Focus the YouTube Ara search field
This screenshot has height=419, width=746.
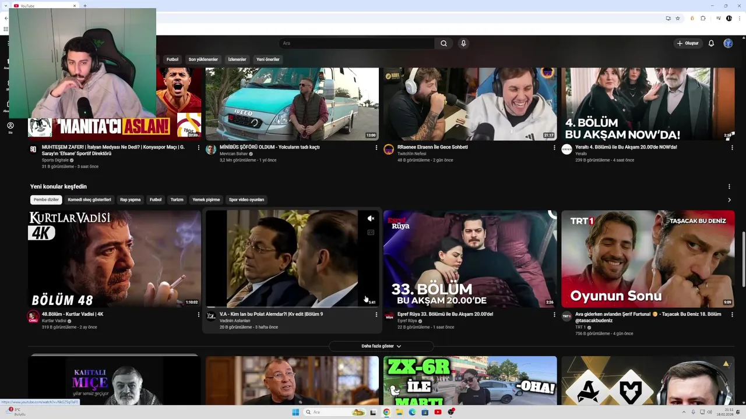pos(357,43)
